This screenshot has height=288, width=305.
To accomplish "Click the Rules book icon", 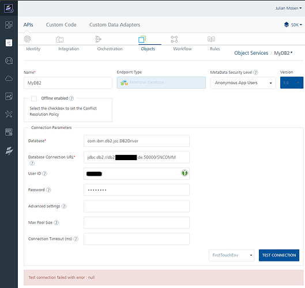I will [x=211, y=39].
